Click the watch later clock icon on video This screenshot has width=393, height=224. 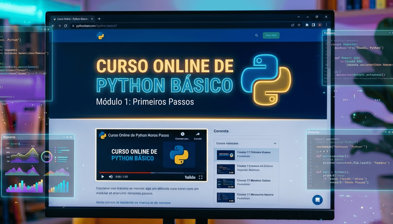[x=182, y=134]
